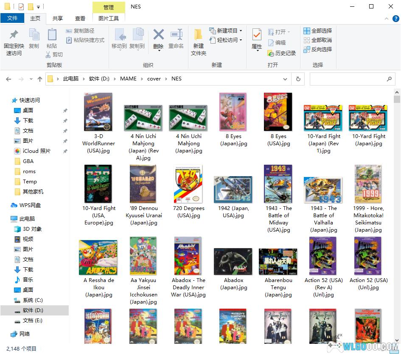Image resolution: width=401 pixels, height=354 pixels.
Task: Click 固定到快速访问 pin icon
Action: pos(14,35)
